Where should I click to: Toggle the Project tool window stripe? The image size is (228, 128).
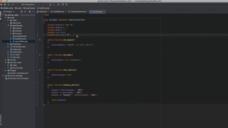[x=1, y=16]
